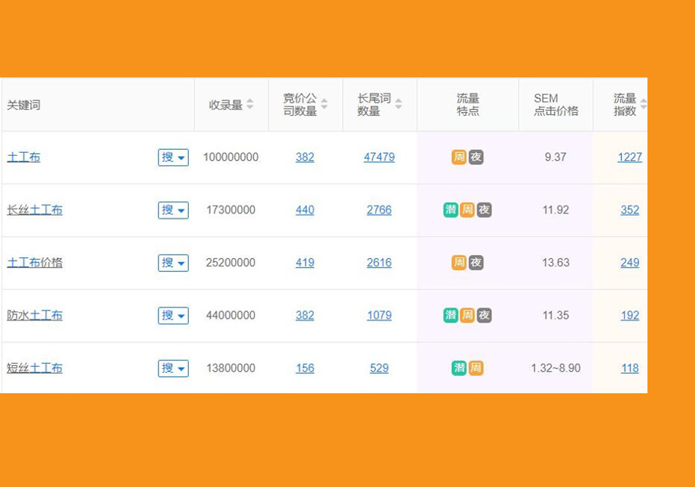Image resolution: width=695 pixels, height=487 pixels.
Task: Select the indexed count 17300000
Action: click(x=231, y=210)
